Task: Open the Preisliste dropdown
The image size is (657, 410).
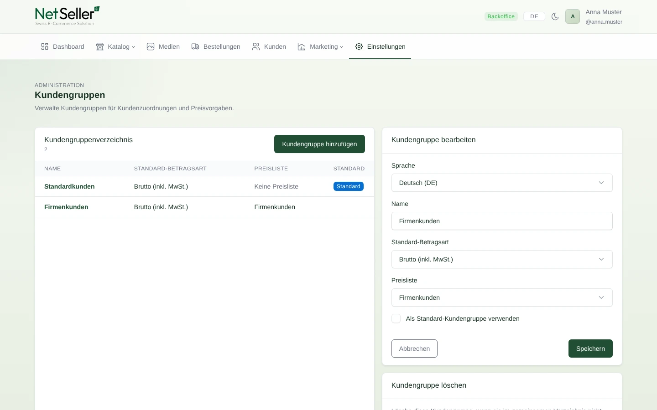Action: point(502,297)
